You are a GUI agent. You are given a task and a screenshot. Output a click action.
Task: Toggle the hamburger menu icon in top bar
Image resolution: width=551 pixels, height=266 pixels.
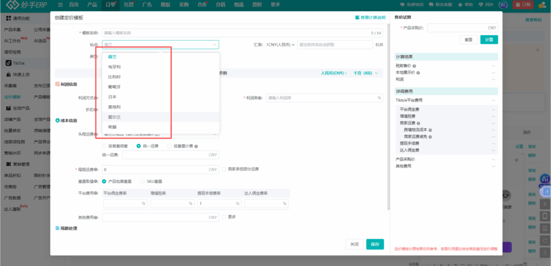pyautogui.click(x=60, y=5)
